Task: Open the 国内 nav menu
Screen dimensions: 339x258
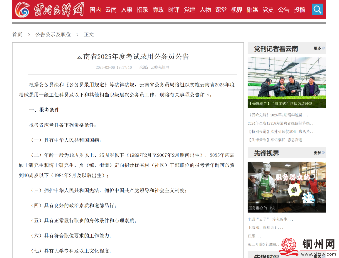Action: 95,10
